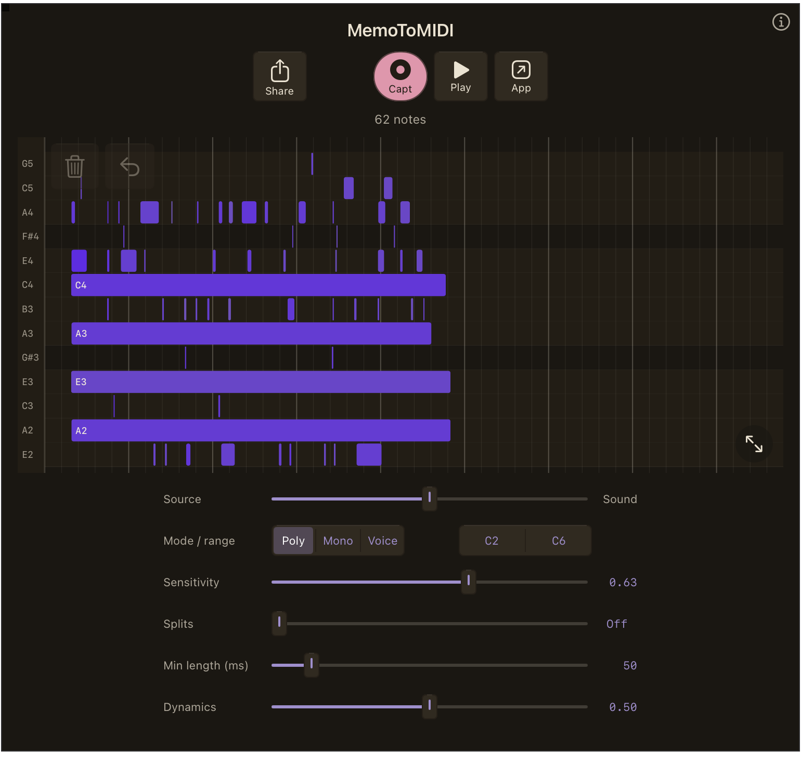The height and width of the screenshot is (764, 801).
Task: Select the long A3 note bar
Action: coord(251,333)
